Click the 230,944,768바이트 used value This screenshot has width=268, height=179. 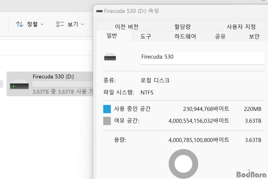pyautogui.click(x=206, y=109)
